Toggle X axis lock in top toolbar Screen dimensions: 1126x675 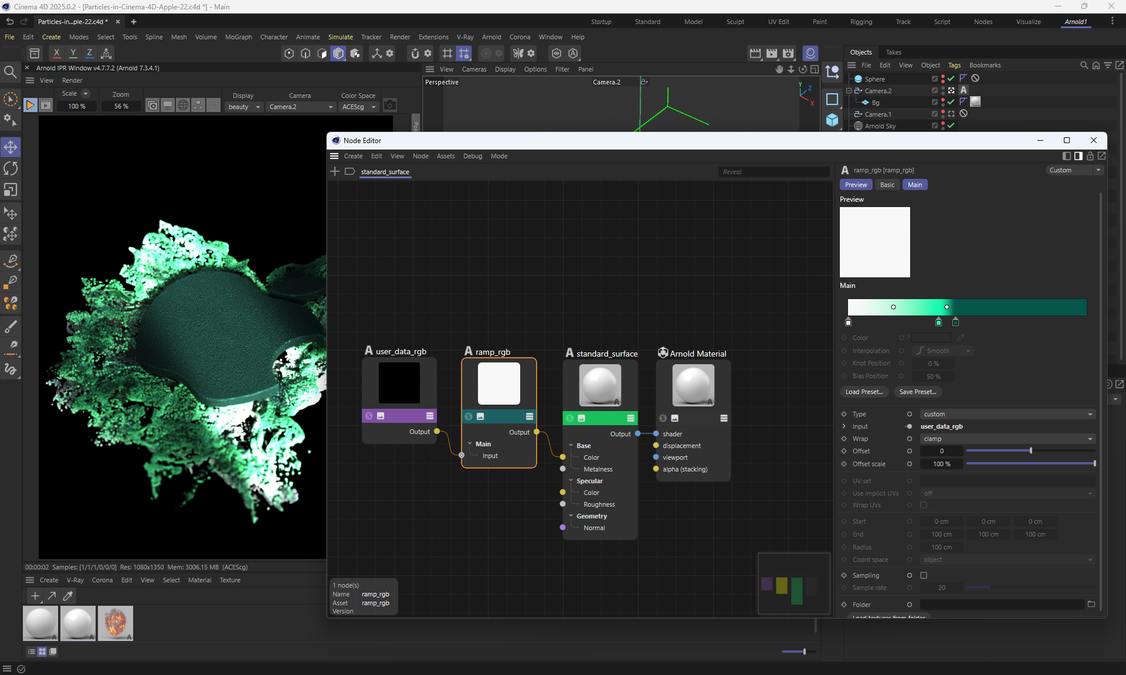pyautogui.click(x=56, y=53)
